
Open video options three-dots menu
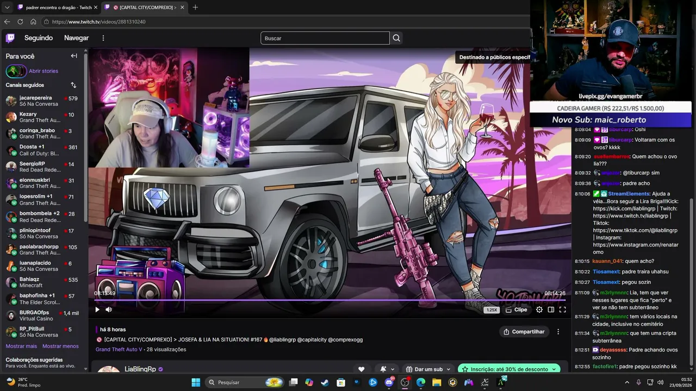tap(558, 332)
